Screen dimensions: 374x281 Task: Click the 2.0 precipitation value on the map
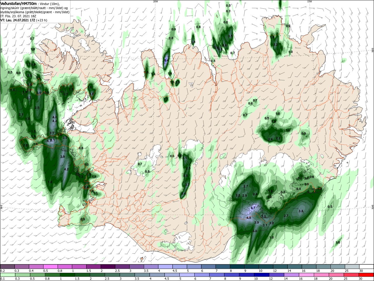(25, 145)
